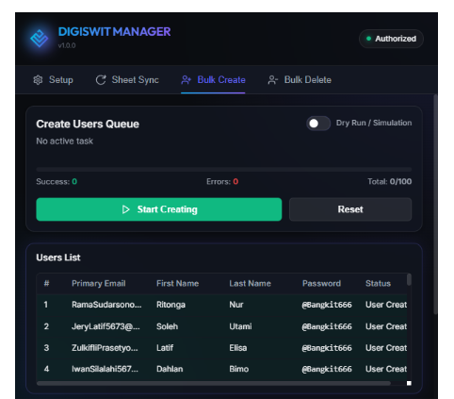Click the DIGISWIT MANAGER title text
454x399 pixels.
[x=114, y=31]
